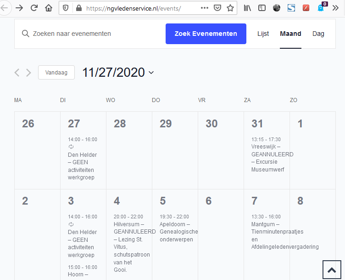Viewport: 345px width, 280px height.
Task: Open the Firefox Library icon
Action: click(248, 8)
